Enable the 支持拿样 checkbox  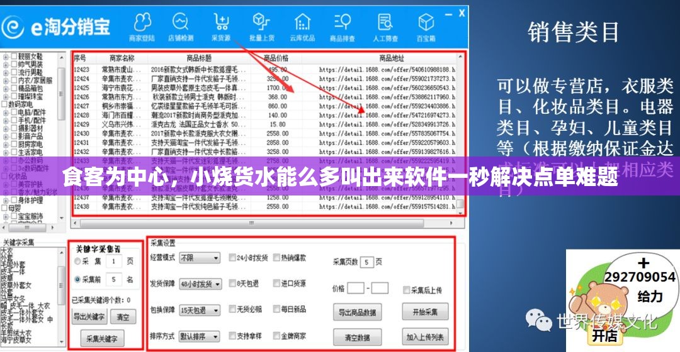[x=232, y=336]
